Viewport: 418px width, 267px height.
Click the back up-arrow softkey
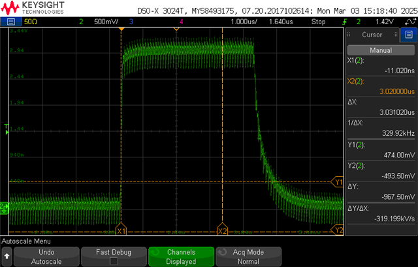point(7,257)
